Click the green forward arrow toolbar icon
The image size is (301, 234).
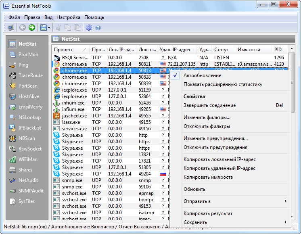point(32,27)
